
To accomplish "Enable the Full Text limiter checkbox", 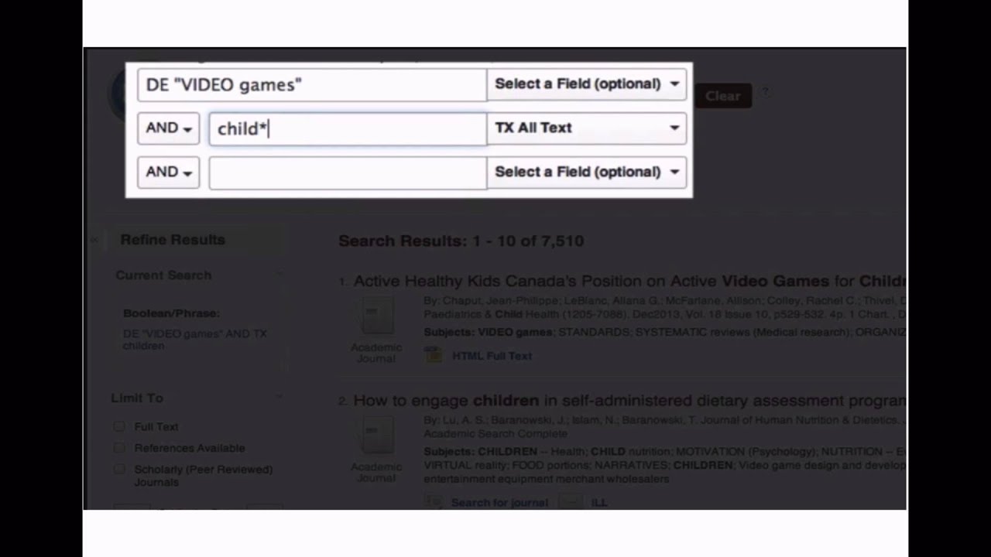I will click(119, 426).
